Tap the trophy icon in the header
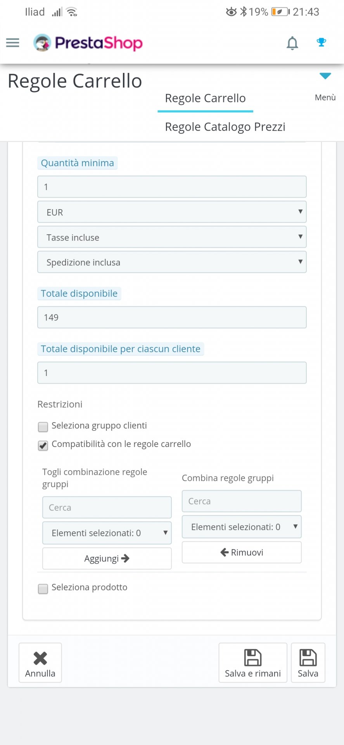This screenshot has width=344, height=745. pyautogui.click(x=321, y=42)
